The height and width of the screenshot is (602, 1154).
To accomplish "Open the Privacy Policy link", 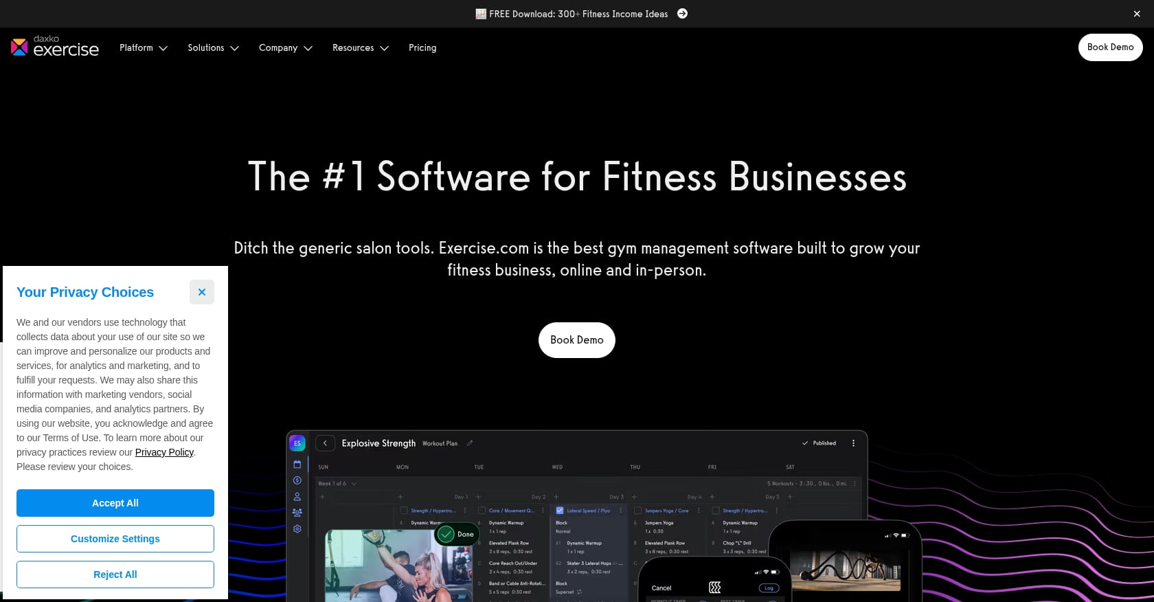I will click(164, 452).
